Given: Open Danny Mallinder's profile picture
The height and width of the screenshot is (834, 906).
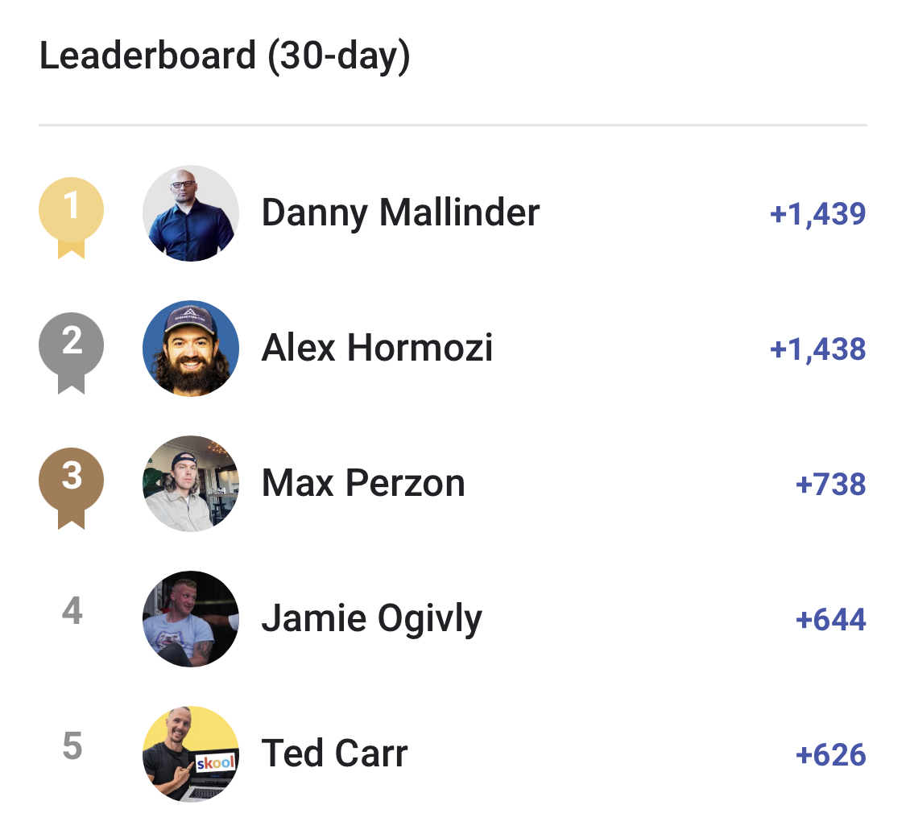Looking at the screenshot, I should click(191, 213).
